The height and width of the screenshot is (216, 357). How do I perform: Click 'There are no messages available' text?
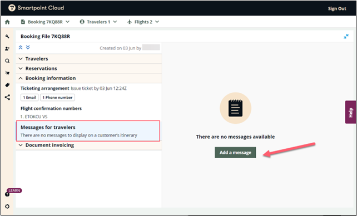(x=235, y=137)
